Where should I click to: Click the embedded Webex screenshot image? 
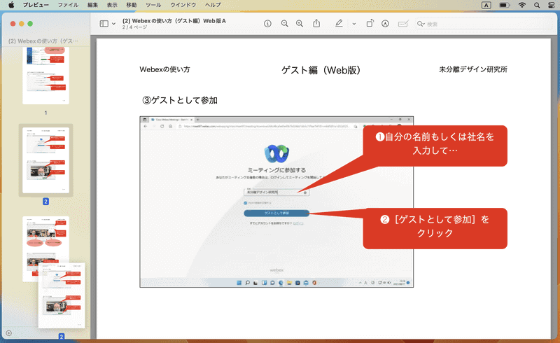pyautogui.click(x=276, y=202)
